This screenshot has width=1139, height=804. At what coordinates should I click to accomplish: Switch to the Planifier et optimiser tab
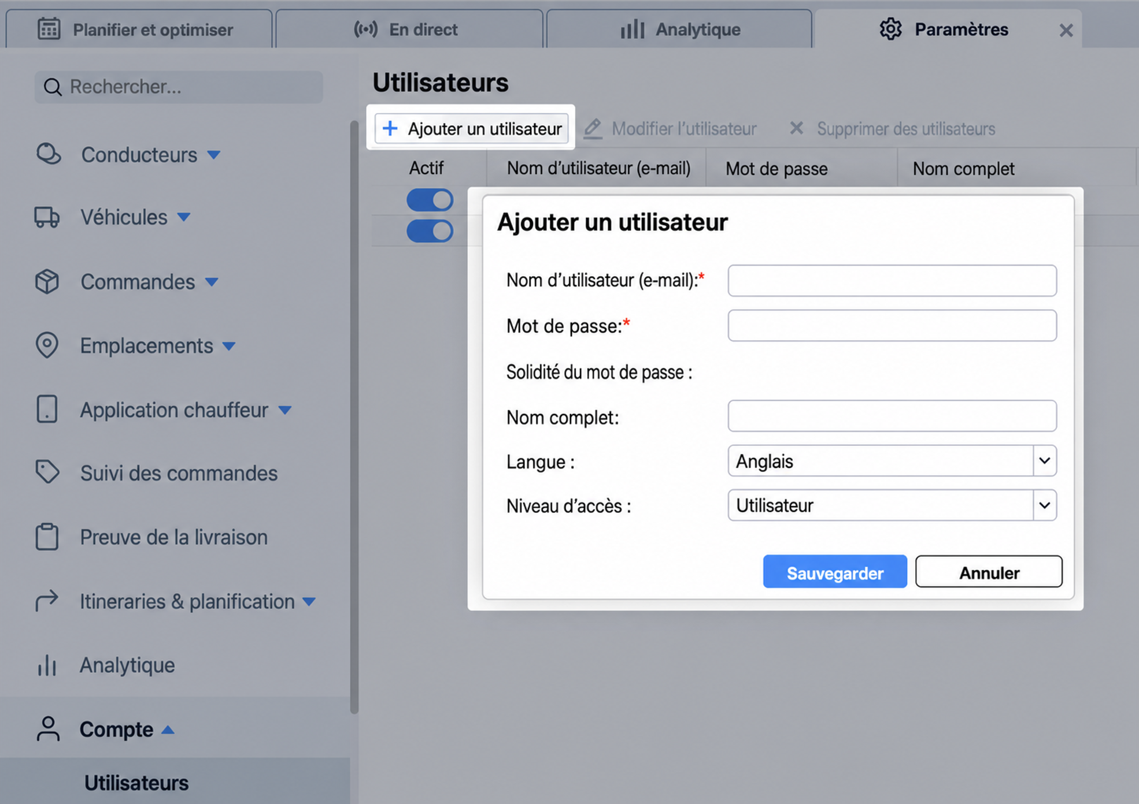click(x=139, y=29)
